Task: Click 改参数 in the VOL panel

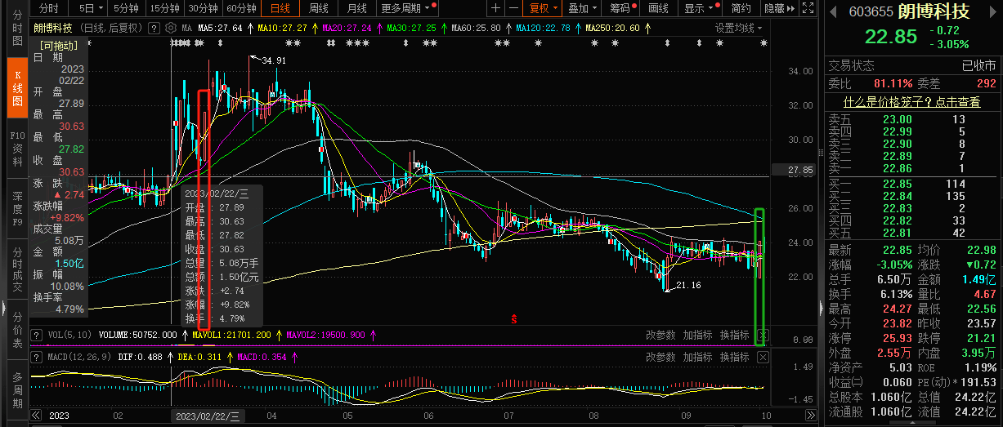Action: point(661,335)
